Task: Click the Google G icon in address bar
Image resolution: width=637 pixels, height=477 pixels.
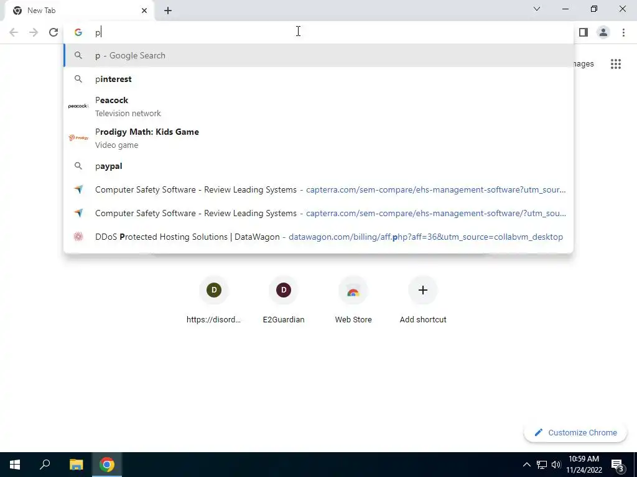Action: coord(78,32)
